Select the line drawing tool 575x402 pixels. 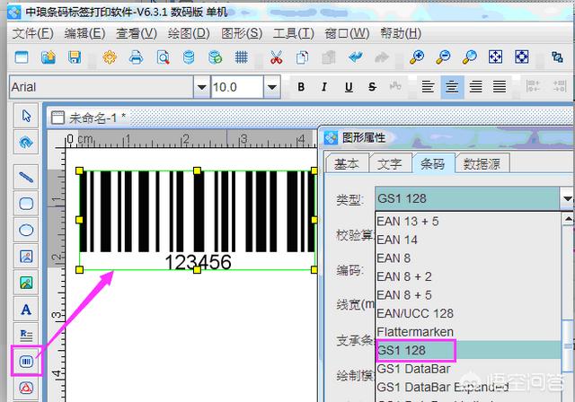coord(26,177)
